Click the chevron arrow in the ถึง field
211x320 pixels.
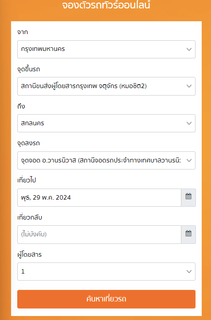[189, 123]
